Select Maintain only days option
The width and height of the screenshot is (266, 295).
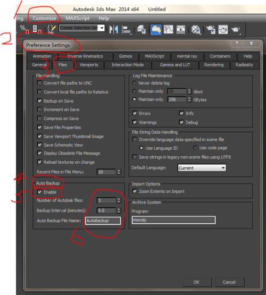(134, 91)
